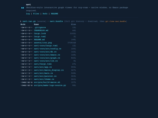Click the Obsidian-style graph viewer description text
The height and width of the screenshot is (118, 158).
pyautogui.click(x=77, y=9)
